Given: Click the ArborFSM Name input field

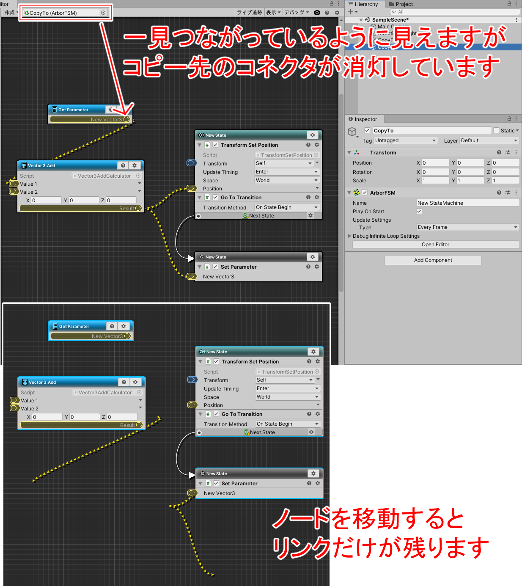Looking at the screenshot, I should point(467,203).
